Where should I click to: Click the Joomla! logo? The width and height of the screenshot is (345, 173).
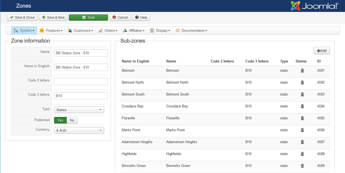(x=314, y=6)
